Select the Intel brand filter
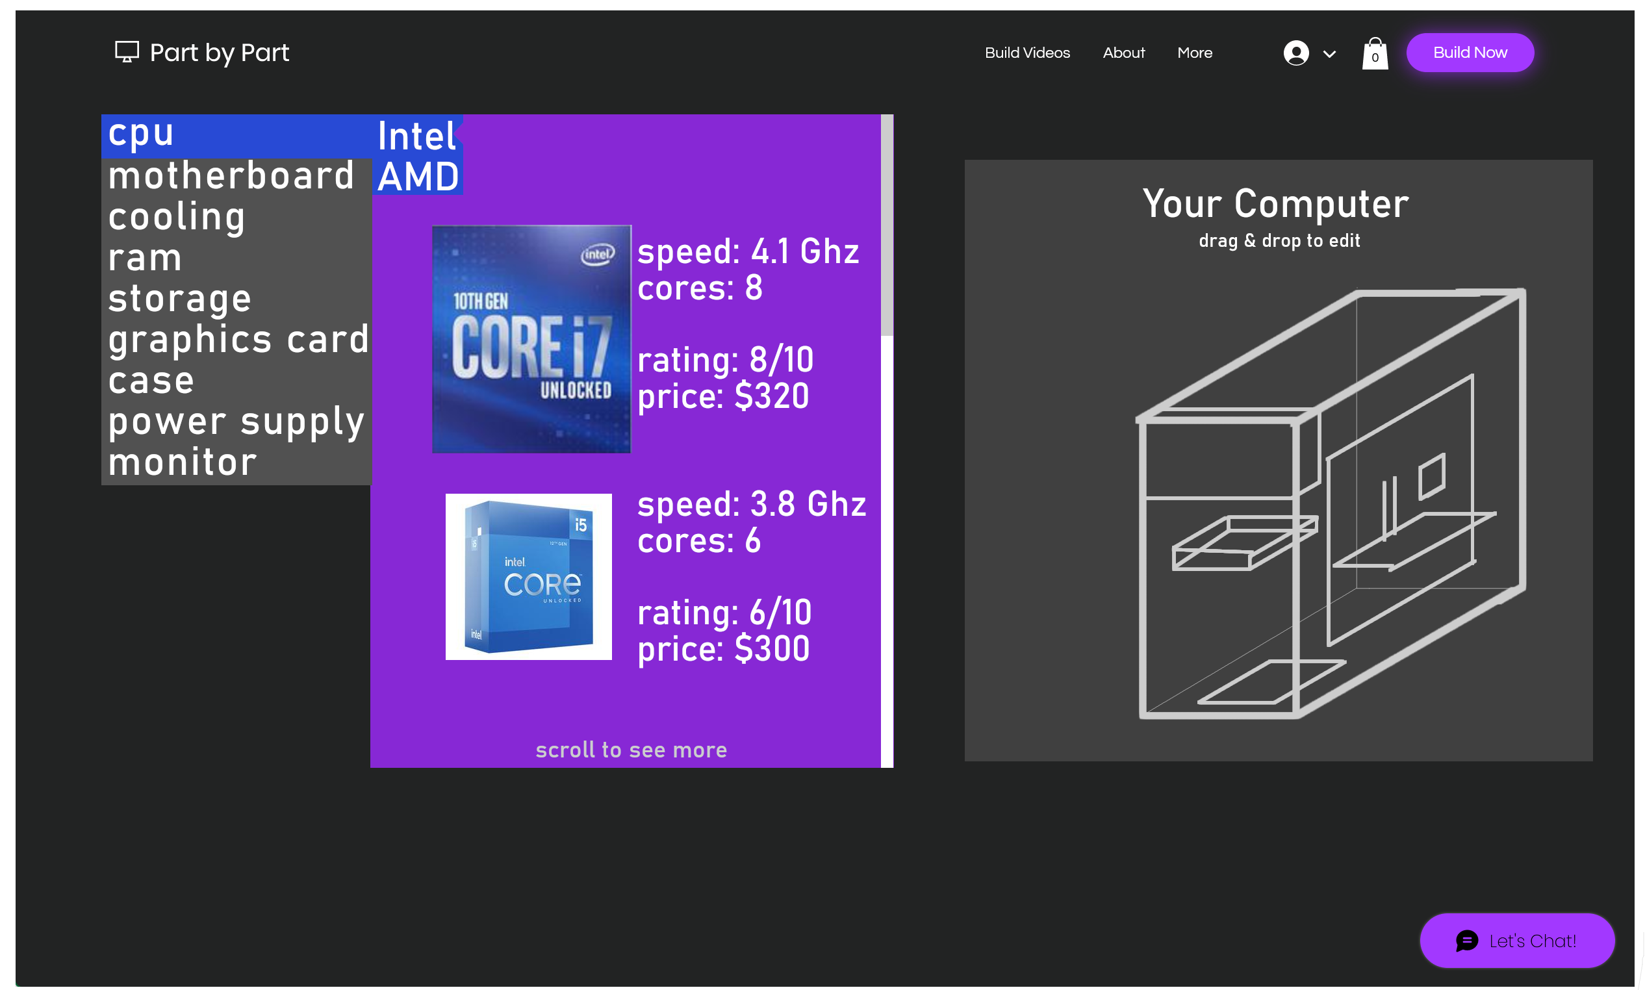 click(416, 136)
